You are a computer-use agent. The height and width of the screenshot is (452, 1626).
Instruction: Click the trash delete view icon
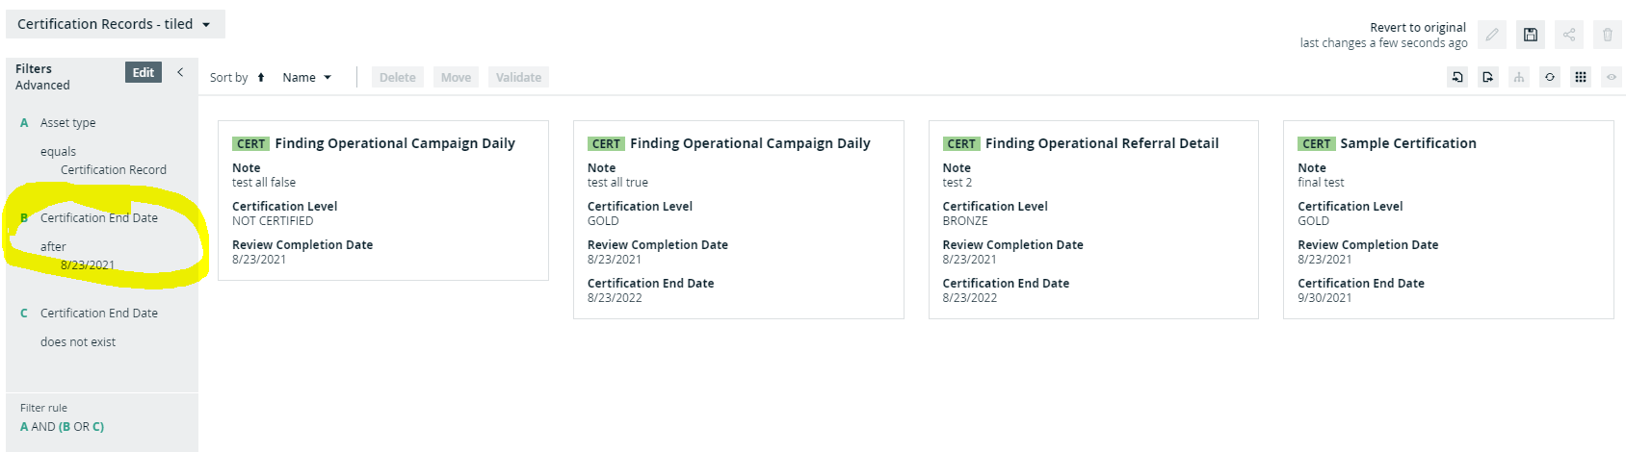[x=1608, y=35]
